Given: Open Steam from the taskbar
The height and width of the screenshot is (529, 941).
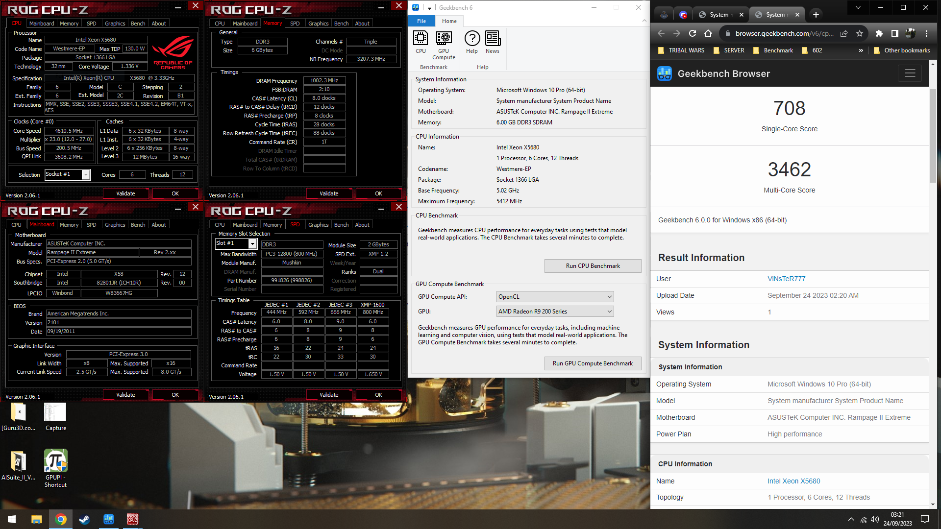Looking at the screenshot, I should (84, 519).
